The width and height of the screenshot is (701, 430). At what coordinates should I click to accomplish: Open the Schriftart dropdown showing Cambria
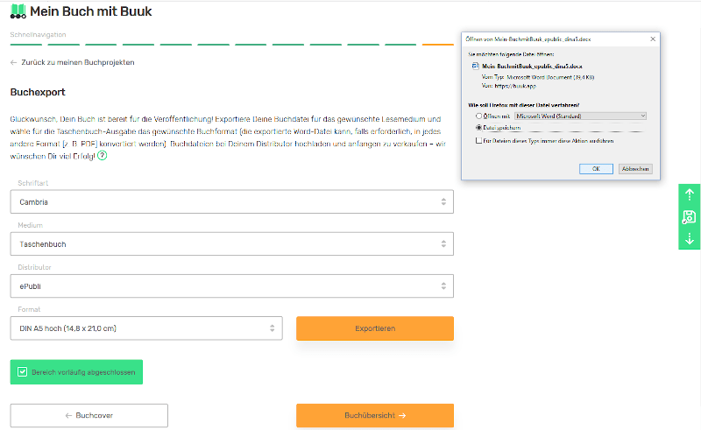point(231,201)
